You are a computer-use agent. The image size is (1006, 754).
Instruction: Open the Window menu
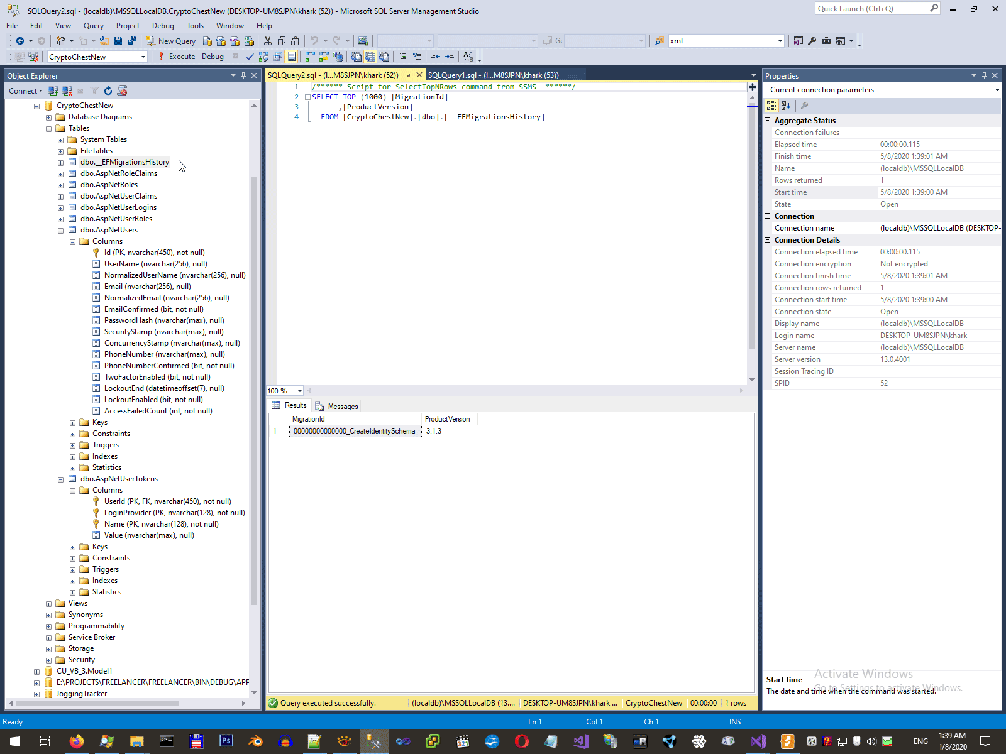tap(230, 26)
